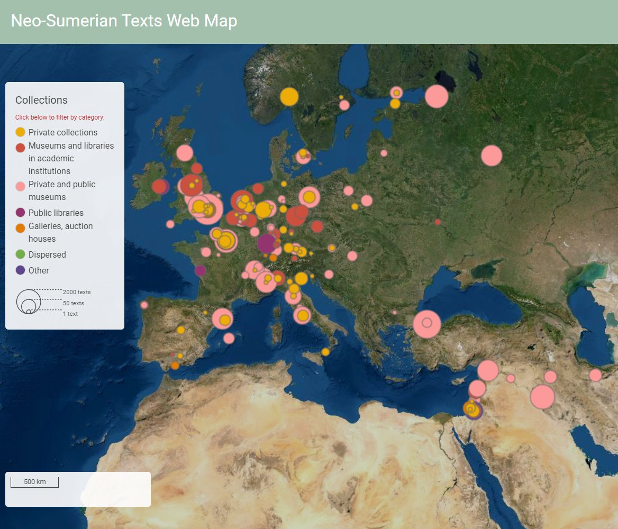Screen dimensions: 618x529
Task: Click the green Dispersed legend swatch
Action: tap(20, 254)
